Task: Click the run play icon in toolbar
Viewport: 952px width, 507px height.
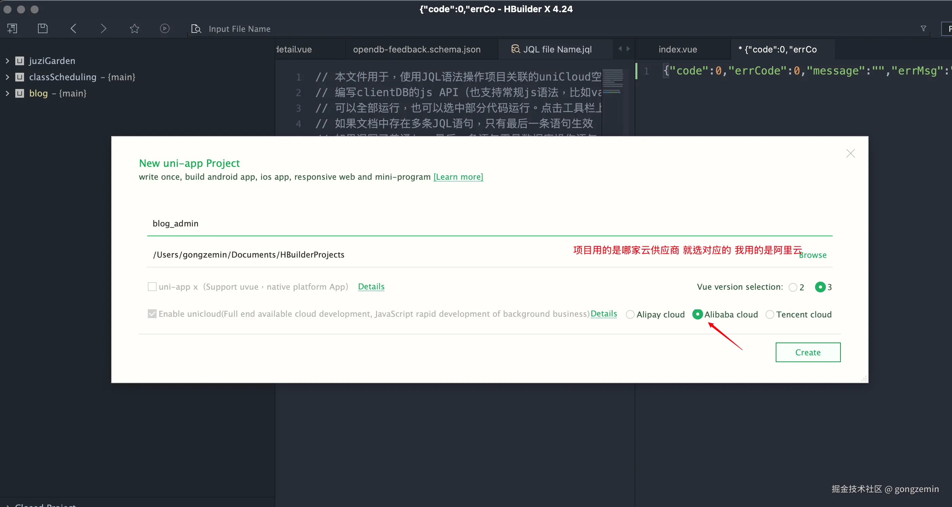Action: click(x=164, y=28)
